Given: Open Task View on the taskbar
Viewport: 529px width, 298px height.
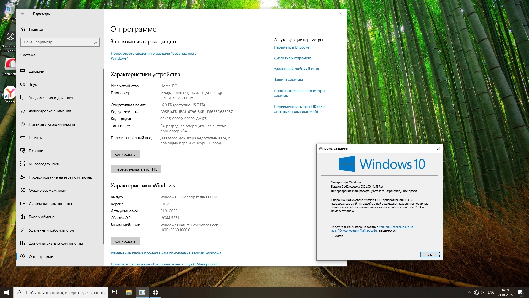Looking at the screenshot, I should [115, 292].
